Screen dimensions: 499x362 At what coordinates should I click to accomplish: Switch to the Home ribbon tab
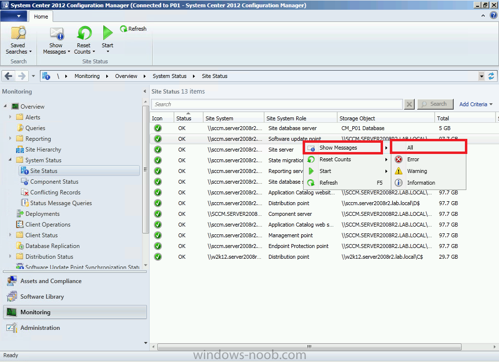[41, 17]
